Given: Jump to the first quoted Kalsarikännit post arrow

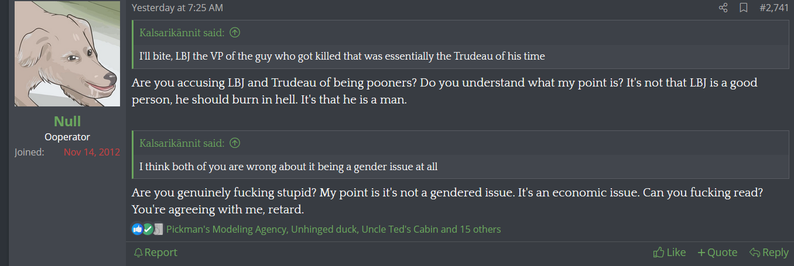Looking at the screenshot, I should pos(235,33).
